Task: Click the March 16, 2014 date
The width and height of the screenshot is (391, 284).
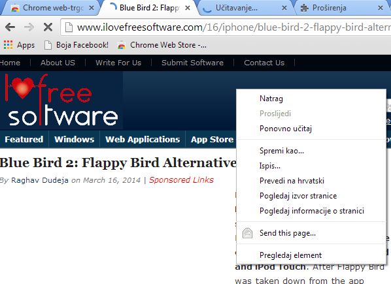Action: tap(112, 180)
